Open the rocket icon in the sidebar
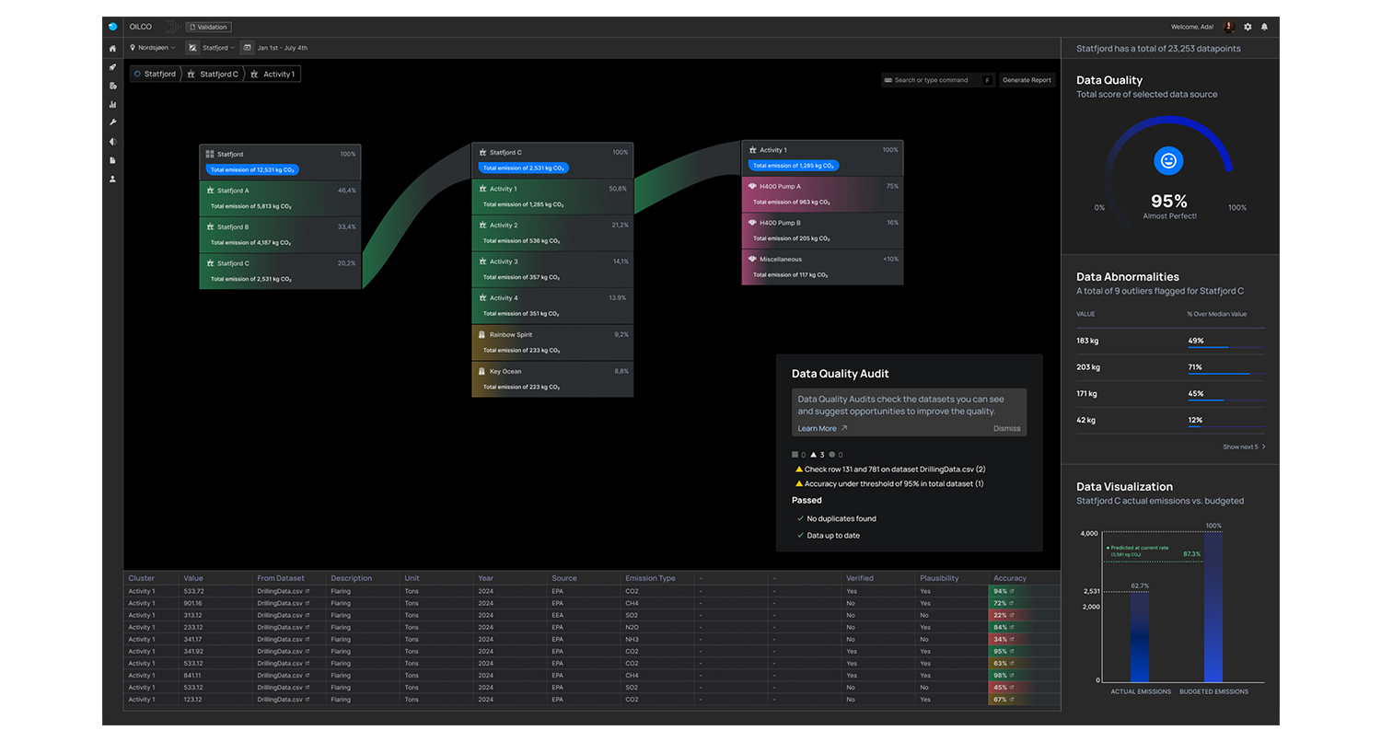Screen dimensions: 1381x742 click(x=112, y=67)
